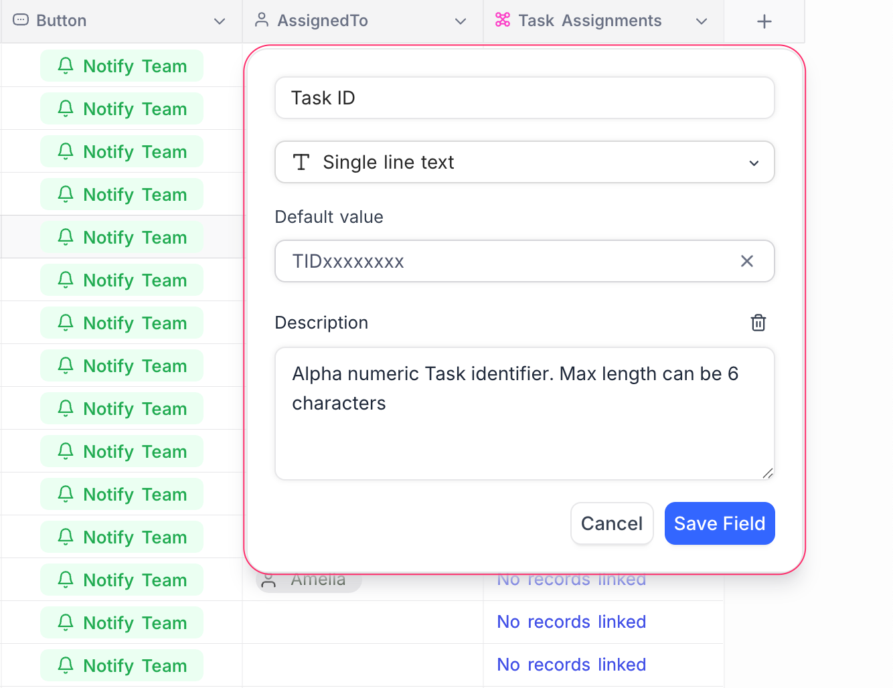Open the AssignedTo column dropdown

[x=460, y=21]
